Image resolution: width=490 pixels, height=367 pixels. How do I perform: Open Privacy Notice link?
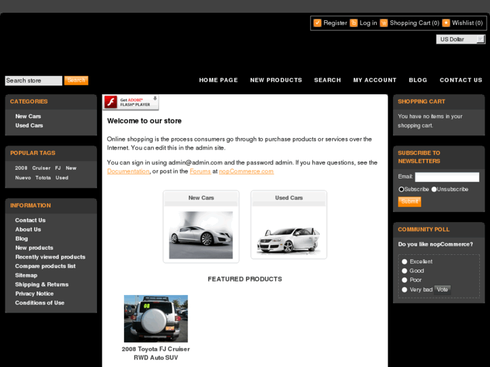(x=34, y=294)
